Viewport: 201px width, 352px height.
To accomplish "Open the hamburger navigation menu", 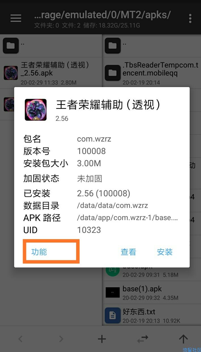I will pos(16,18).
